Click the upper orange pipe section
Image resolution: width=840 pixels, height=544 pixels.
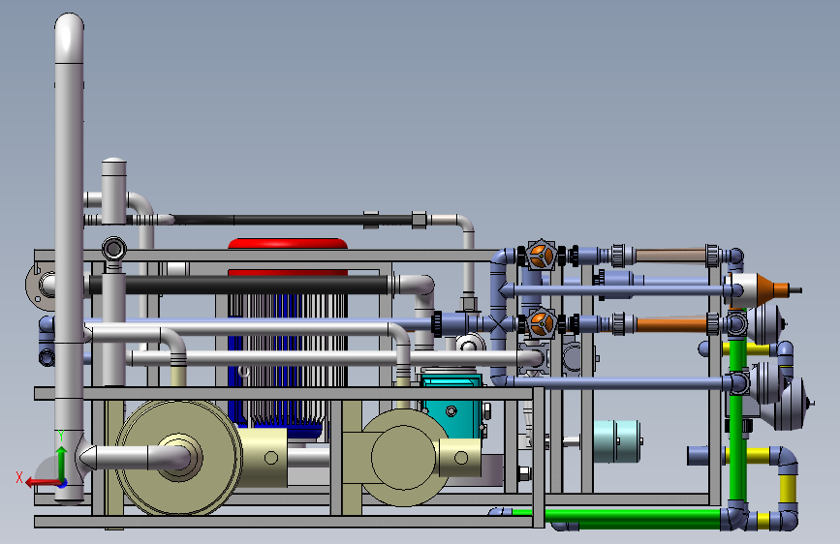tap(670, 256)
